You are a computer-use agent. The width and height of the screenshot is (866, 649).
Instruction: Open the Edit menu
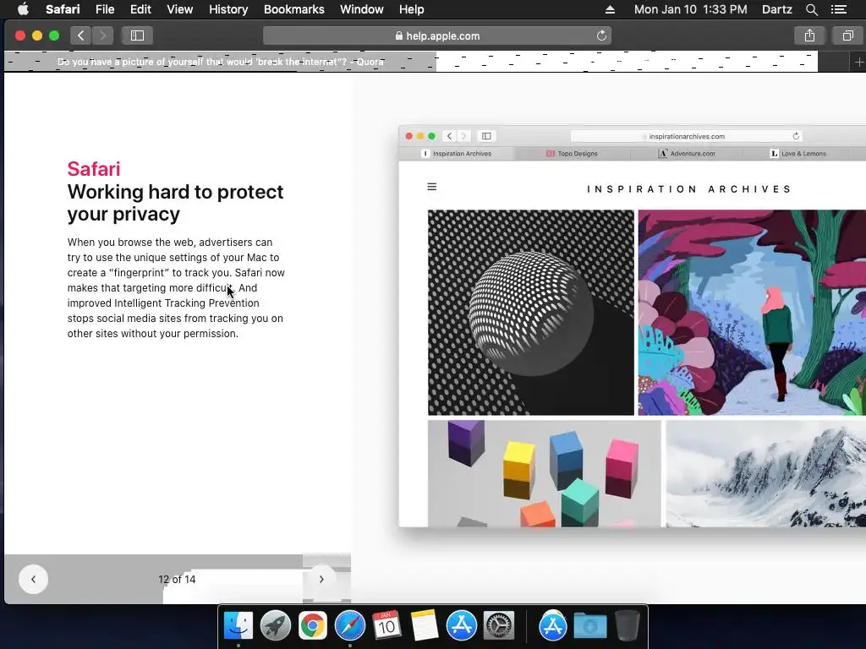[140, 9]
